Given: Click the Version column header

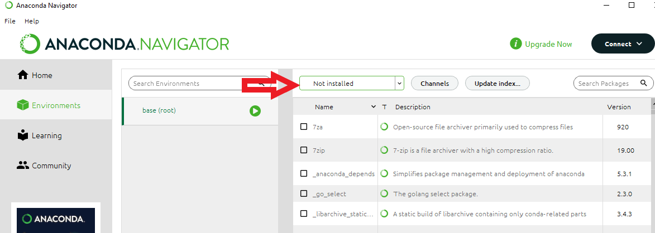Looking at the screenshot, I should 619,107.
